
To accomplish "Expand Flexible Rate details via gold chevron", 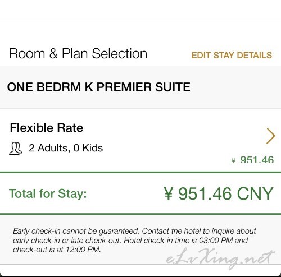I will point(271,136).
